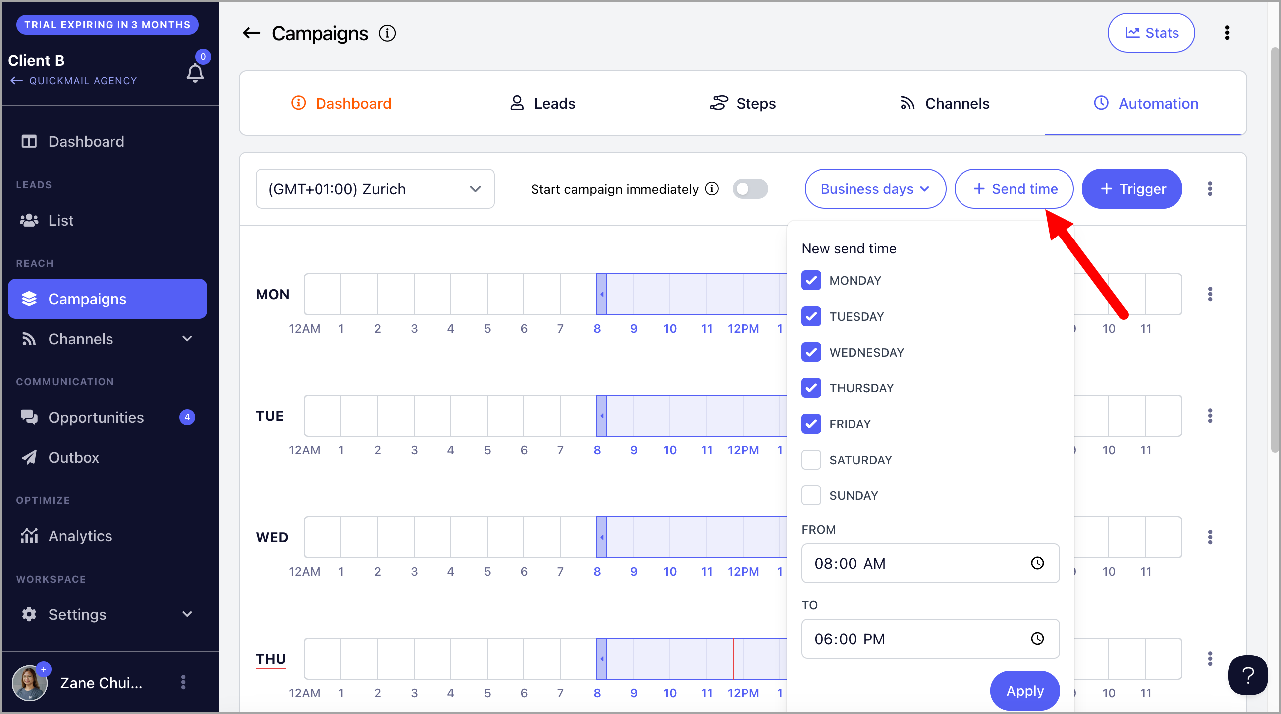The image size is (1281, 714).
Task: Uncheck the MONDAY checkbox
Action: [811, 281]
